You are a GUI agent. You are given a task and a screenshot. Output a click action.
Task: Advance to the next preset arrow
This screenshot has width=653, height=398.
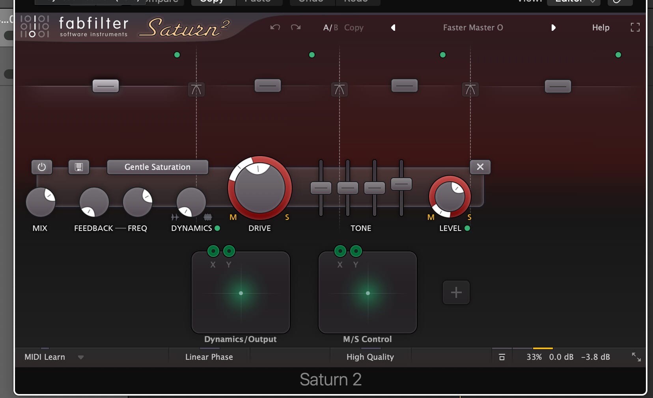click(x=553, y=28)
